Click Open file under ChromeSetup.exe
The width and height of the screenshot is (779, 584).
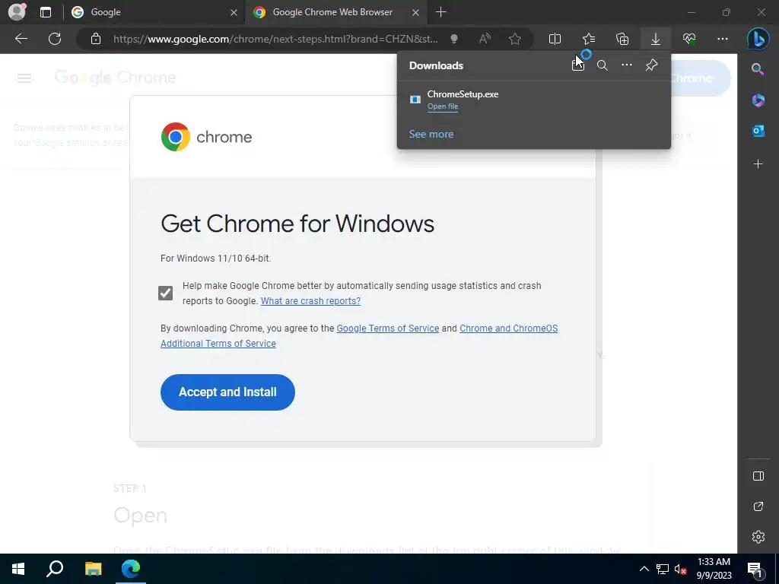coord(443,106)
